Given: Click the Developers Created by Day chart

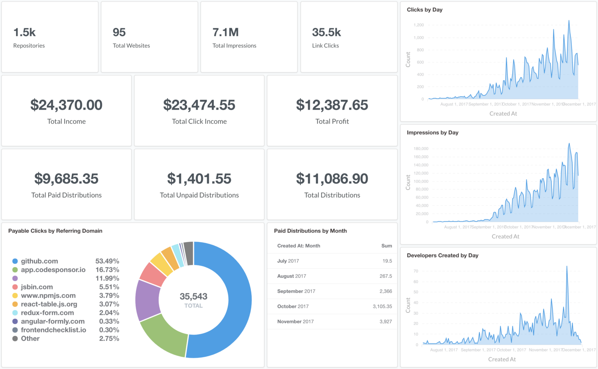Looking at the screenshot, I should point(502,305).
